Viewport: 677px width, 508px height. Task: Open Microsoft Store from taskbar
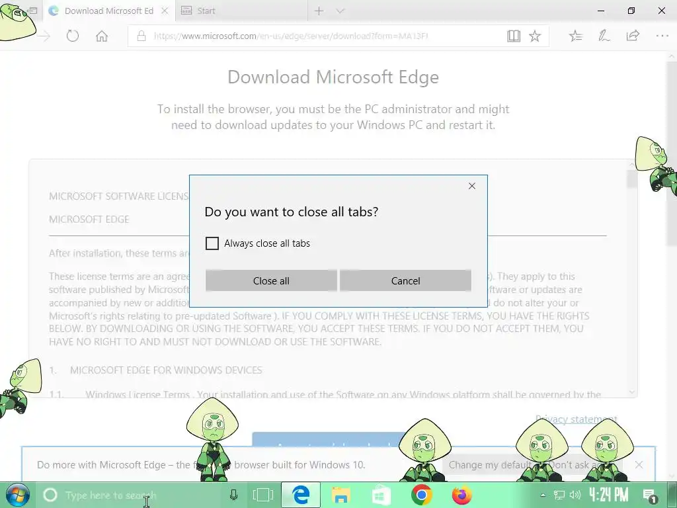[381, 495]
